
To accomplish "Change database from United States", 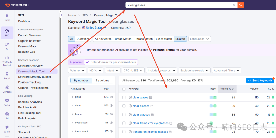I will pos(94,27).
